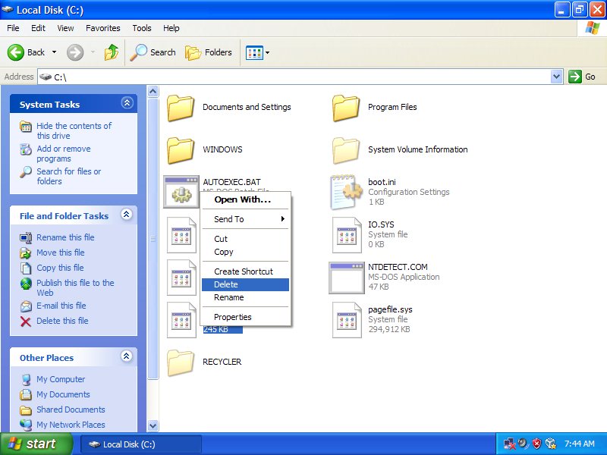Click the red X Delete this file icon
This screenshot has width=607, height=455.
[26, 321]
